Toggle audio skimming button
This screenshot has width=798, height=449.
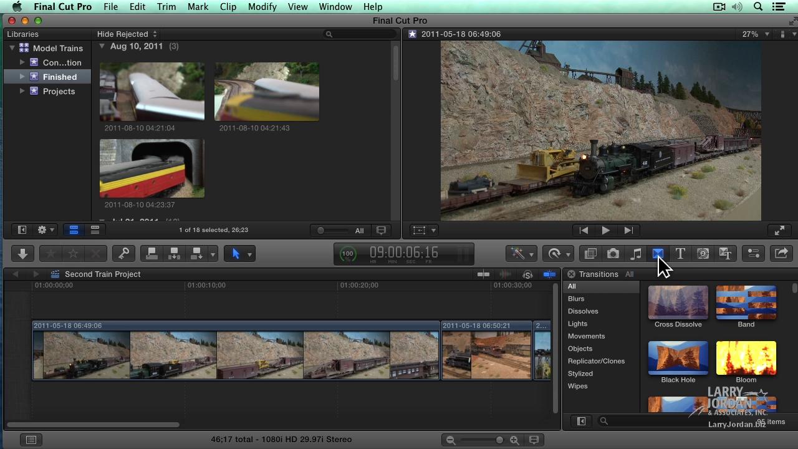click(506, 274)
